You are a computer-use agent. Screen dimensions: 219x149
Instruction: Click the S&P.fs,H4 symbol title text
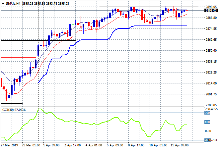pyautogui.click(x=13, y=4)
